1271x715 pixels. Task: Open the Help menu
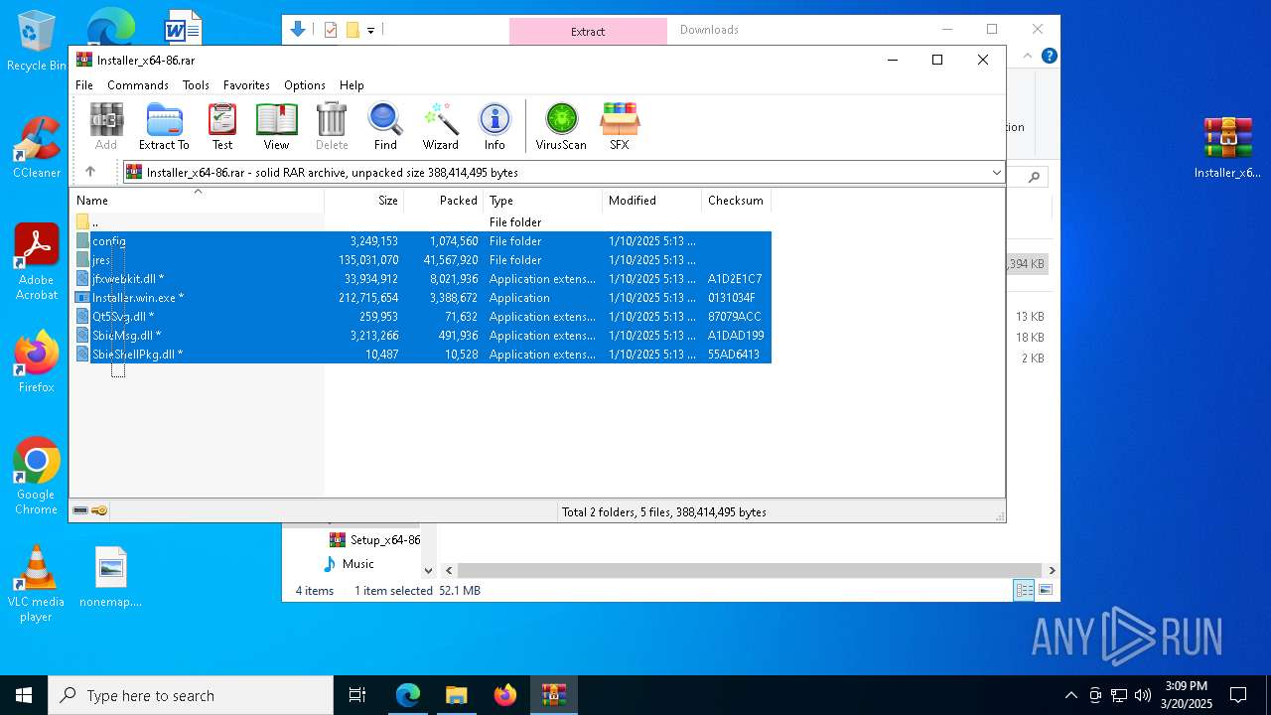[x=352, y=85]
